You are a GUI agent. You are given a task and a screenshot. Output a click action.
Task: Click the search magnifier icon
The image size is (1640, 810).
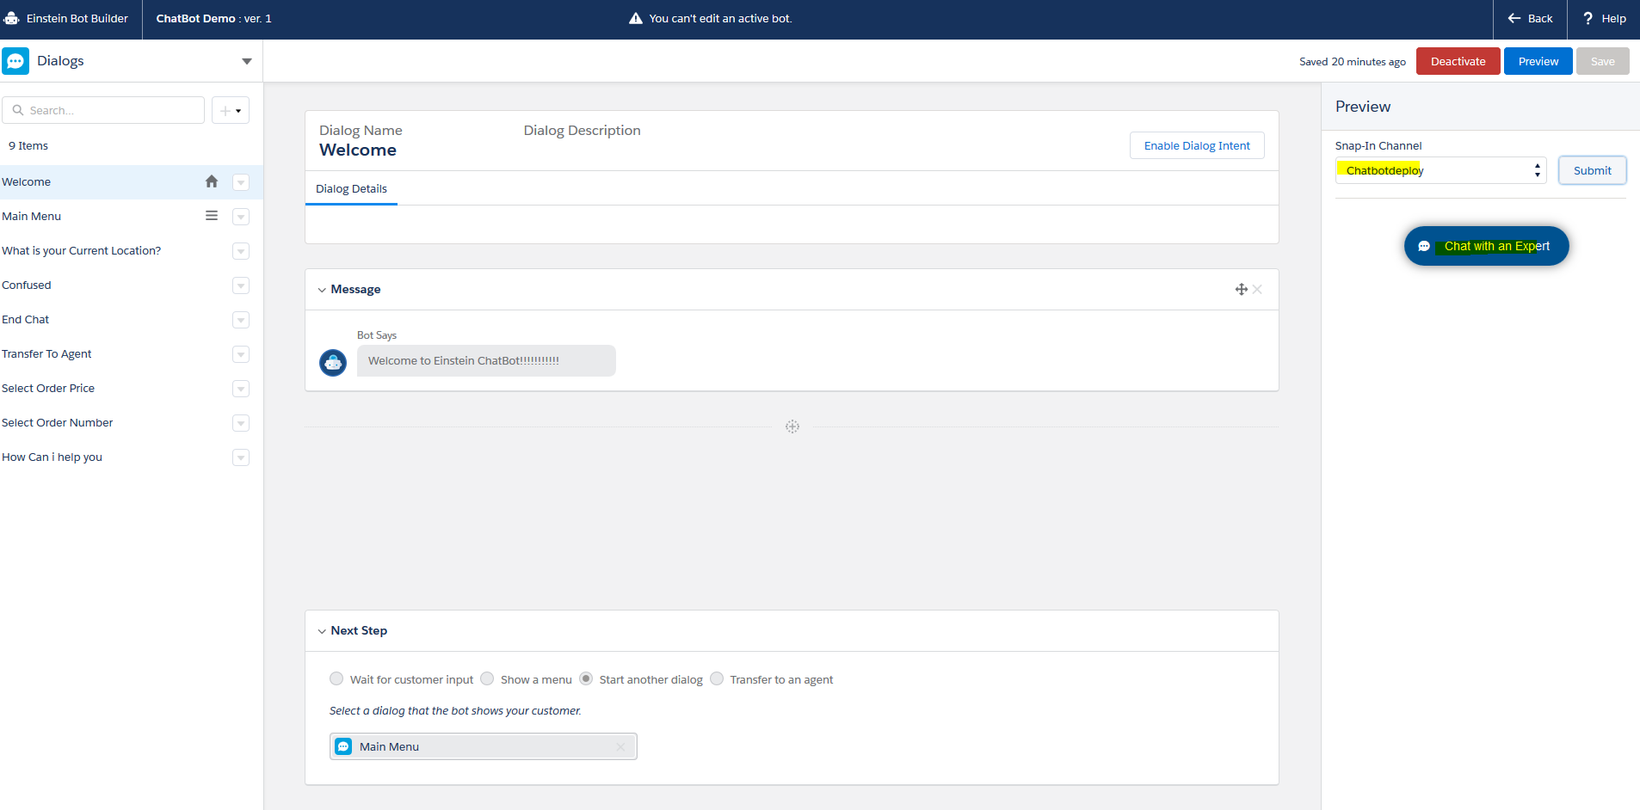(x=18, y=110)
